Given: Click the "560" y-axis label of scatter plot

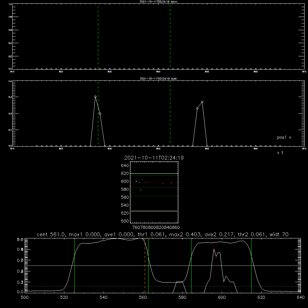Looking at the screenshot, I should pyautogui.click(x=125, y=197).
